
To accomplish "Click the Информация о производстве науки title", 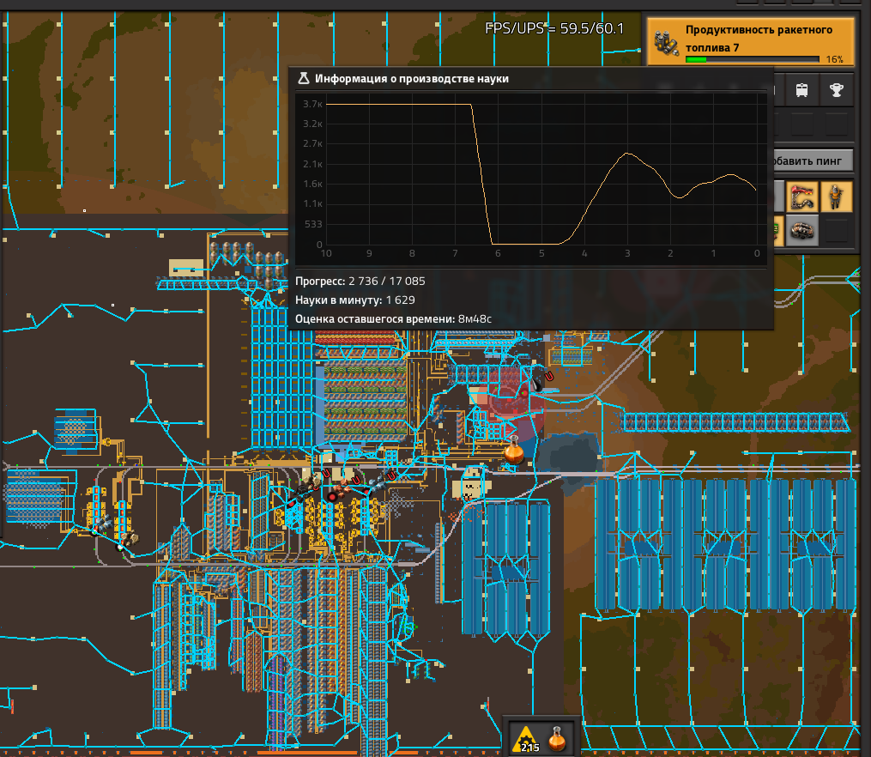I will [x=412, y=79].
